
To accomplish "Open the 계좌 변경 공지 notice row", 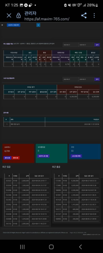I will (x=51, y=124).
